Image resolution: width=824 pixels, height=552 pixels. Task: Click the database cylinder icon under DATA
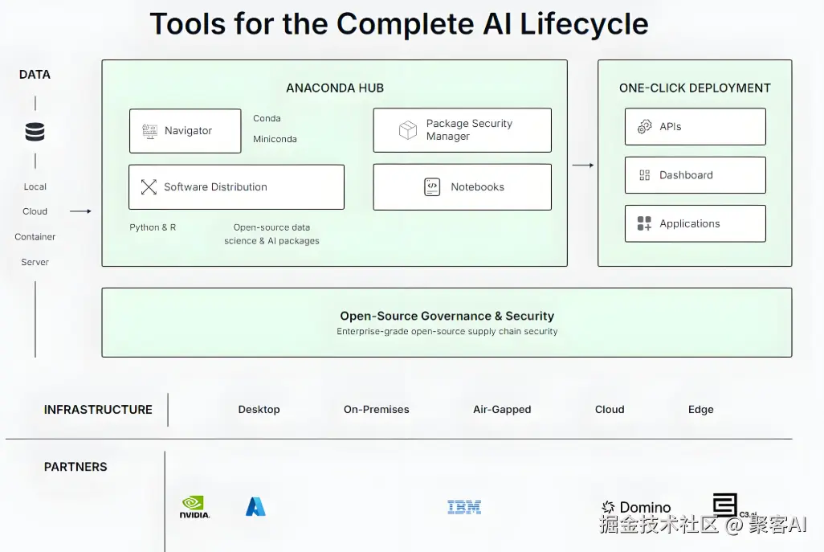click(35, 132)
